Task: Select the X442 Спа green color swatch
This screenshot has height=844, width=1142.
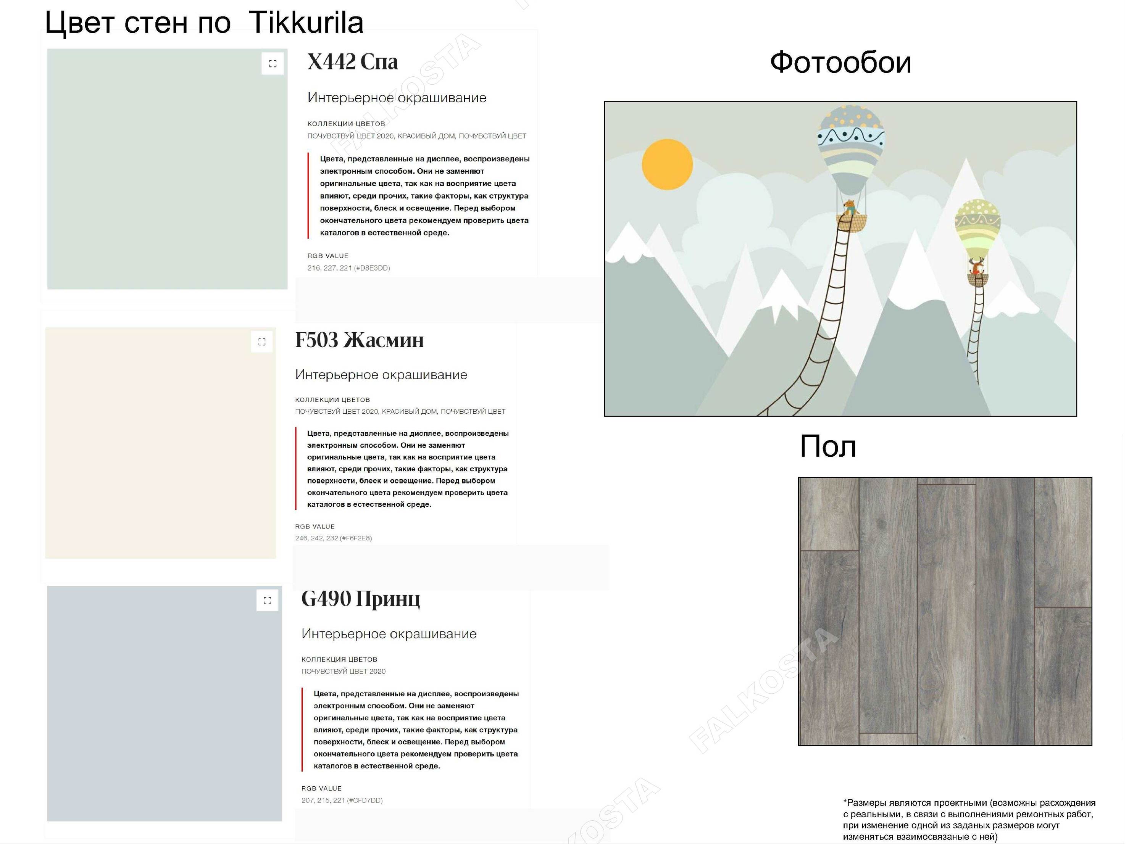Action: [x=167, y=169]
